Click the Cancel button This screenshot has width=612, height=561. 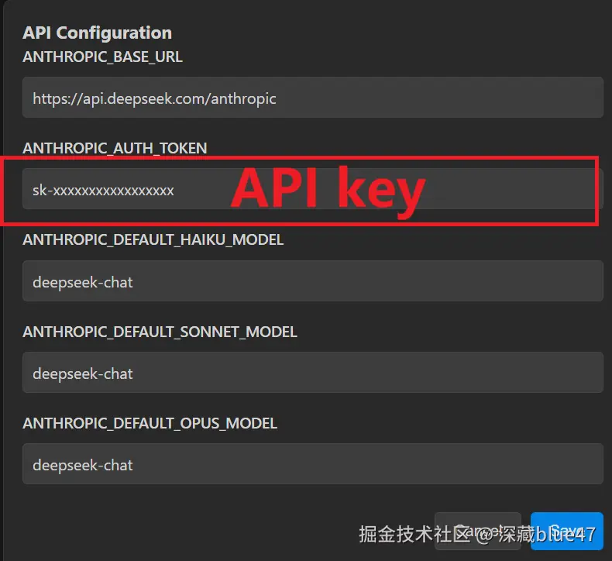tap(478, 531)
